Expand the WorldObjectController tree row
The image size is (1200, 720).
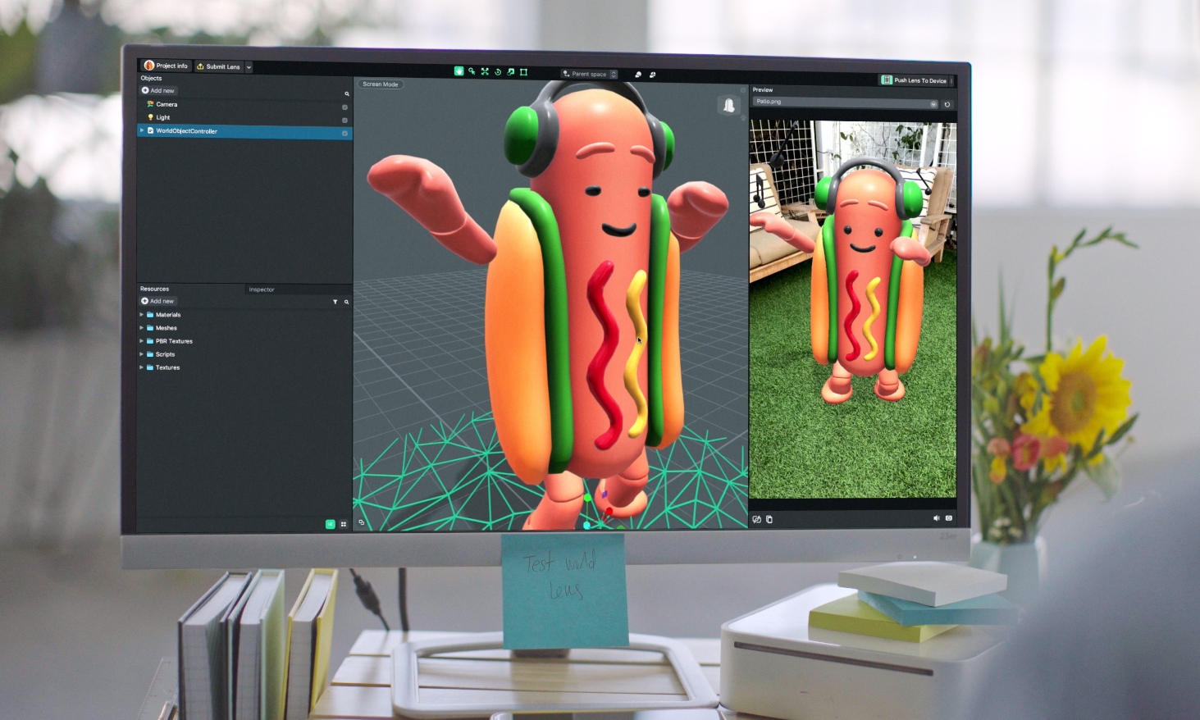pyautogui.click(x=142, y=130)
